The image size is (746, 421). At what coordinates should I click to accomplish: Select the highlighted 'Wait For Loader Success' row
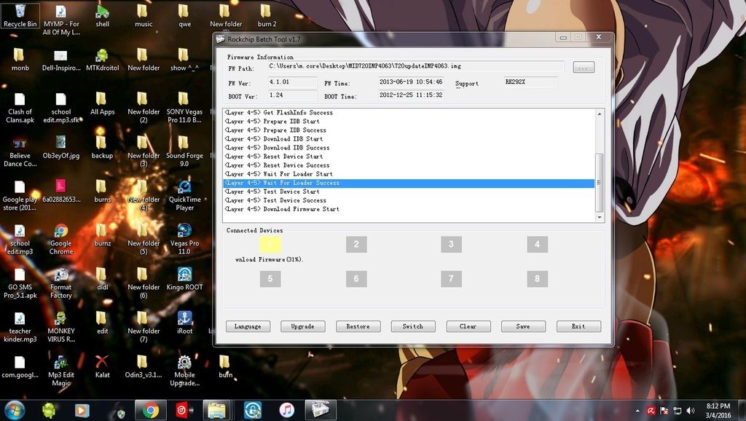(409, 183)
